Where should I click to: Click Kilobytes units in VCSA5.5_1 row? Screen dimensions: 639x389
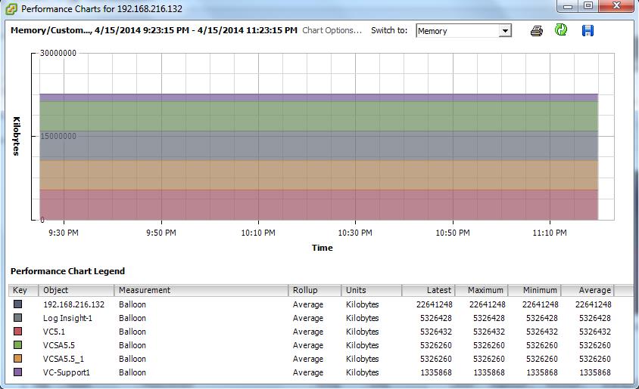tap(363, 359)
